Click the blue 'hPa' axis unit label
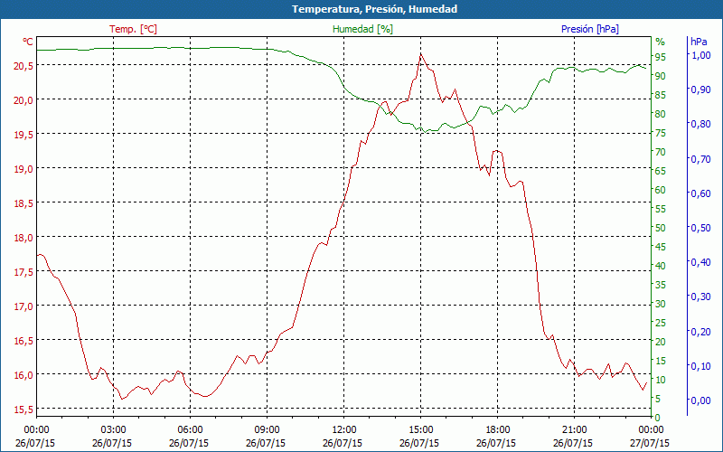723x452 pixels. (699, 42)
